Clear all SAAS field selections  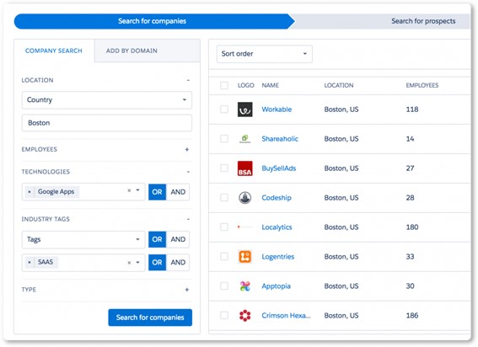tap(129, 263)
